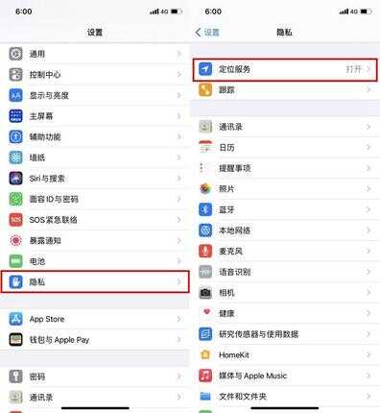380x413 pixels.
Task: Open the HomeKit house icon
Action: [x=205, y=354]
